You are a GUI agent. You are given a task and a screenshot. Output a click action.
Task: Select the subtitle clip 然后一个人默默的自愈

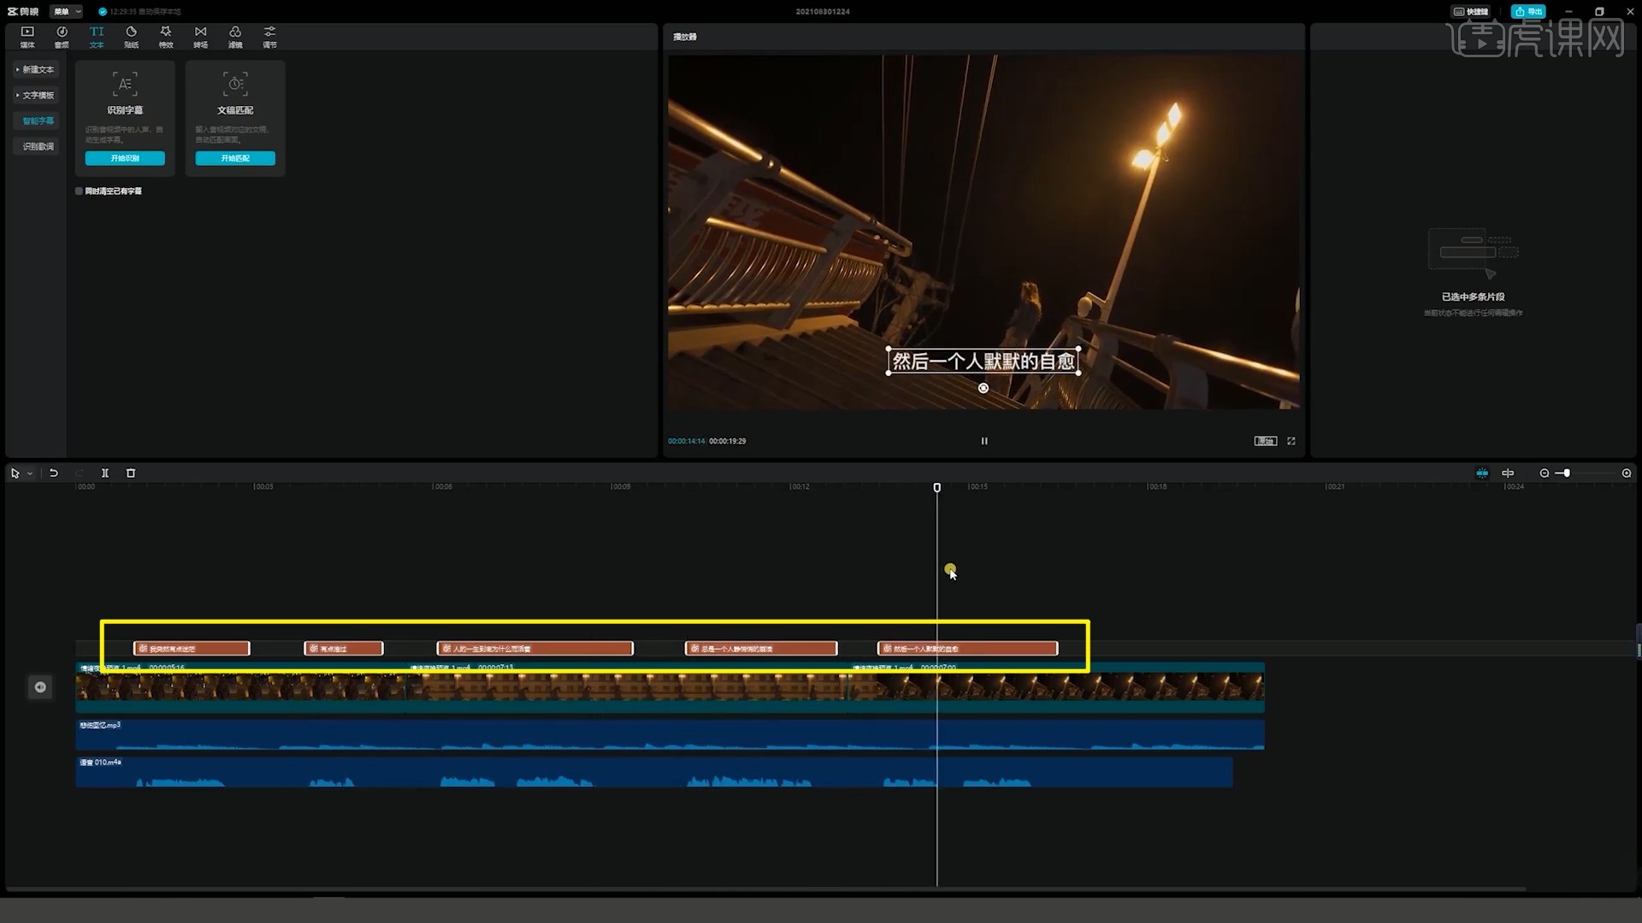pyautogui.click(x=967, y=649)
